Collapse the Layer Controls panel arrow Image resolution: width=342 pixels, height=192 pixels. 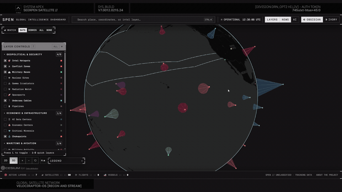tap(62, 47)
